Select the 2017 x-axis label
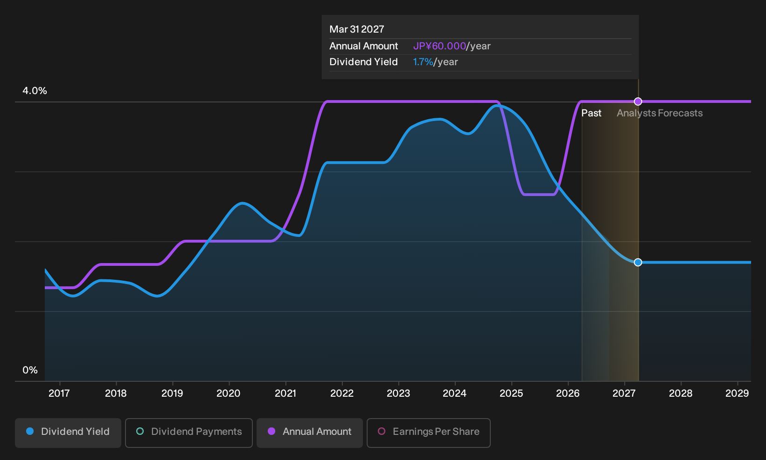This screenshot has height=460, width=766. tap(59, 393)
